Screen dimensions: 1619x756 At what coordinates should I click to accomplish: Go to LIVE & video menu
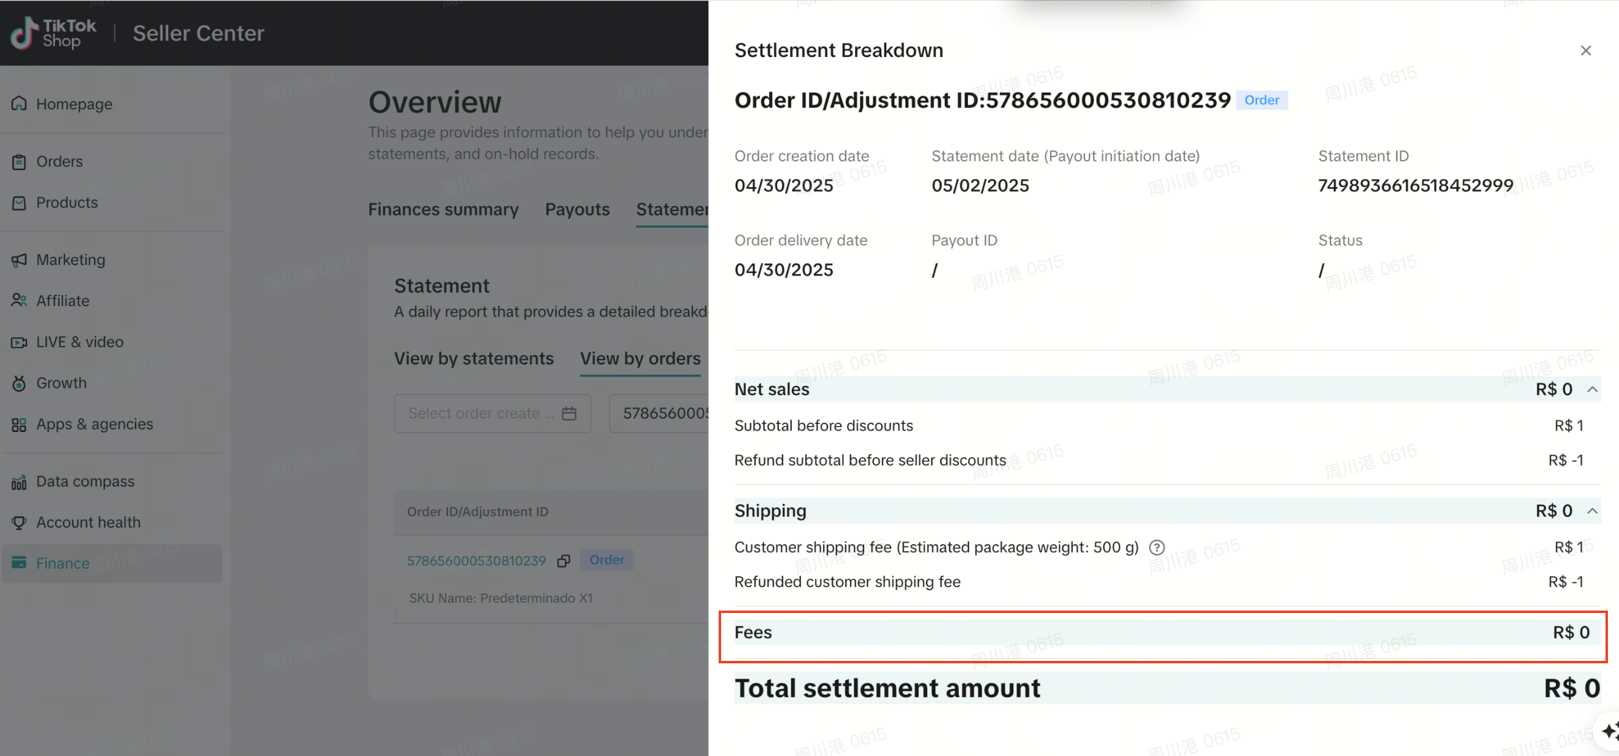tap(79, 342)
